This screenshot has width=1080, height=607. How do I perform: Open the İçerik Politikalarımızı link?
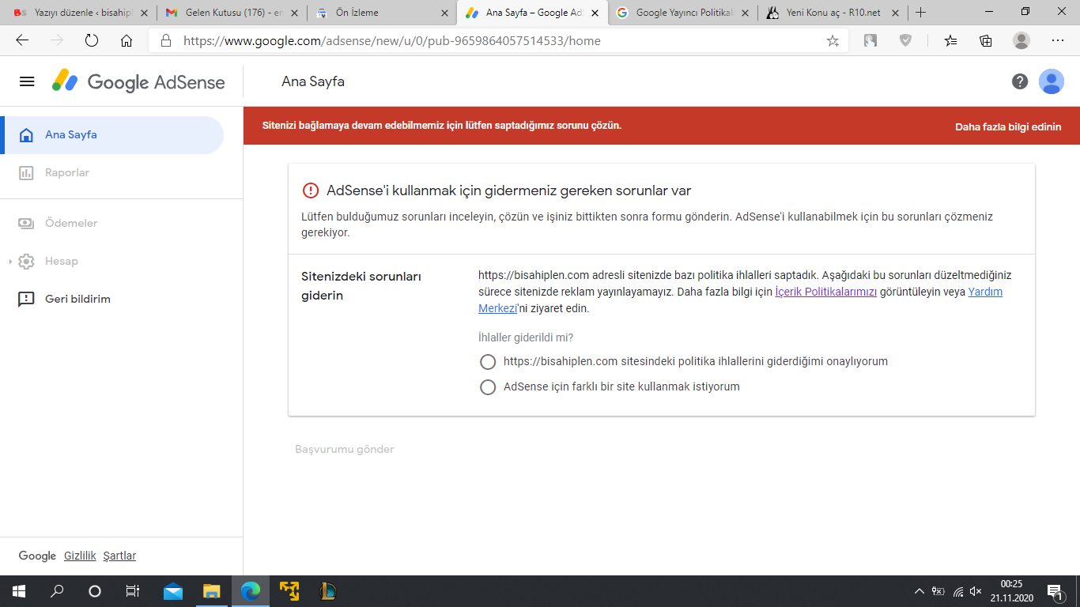coord(826,292)
